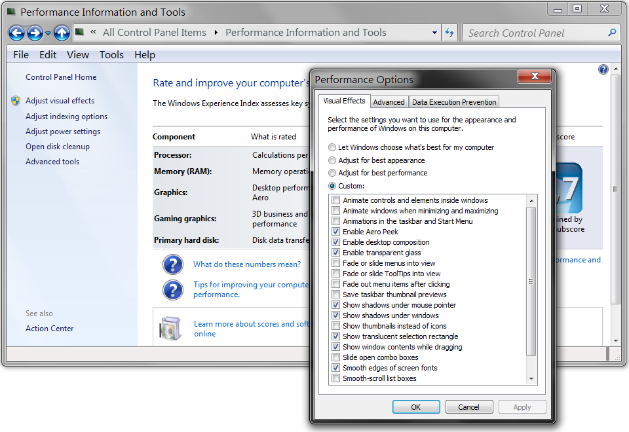
Task: Click Control Panel icon in address bar
Action: coord(79,32)
